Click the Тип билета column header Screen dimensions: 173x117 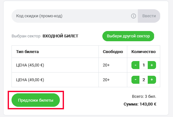[28, 51]
